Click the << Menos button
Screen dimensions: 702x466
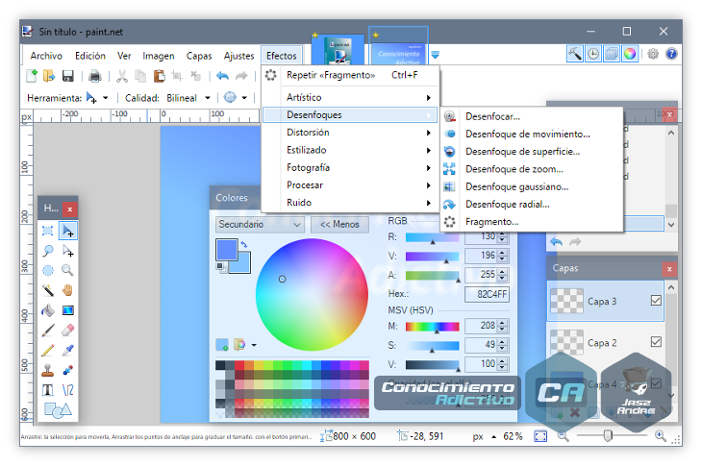339,225
